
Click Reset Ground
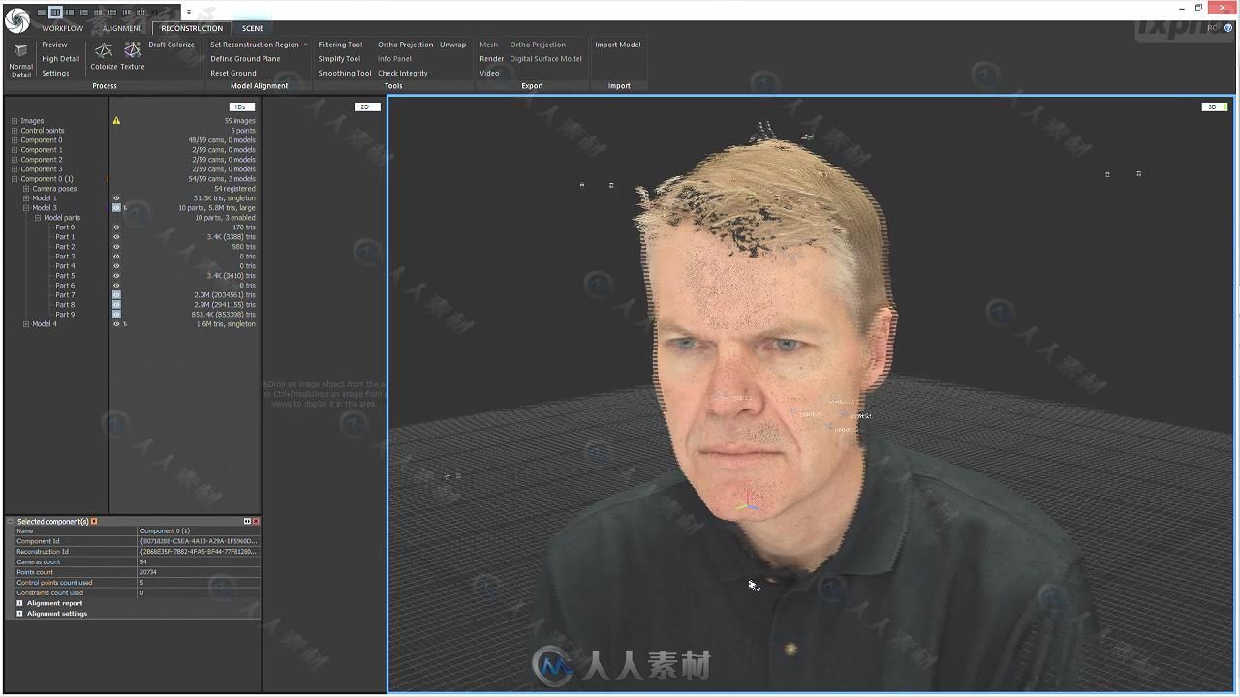click(233, 73)
